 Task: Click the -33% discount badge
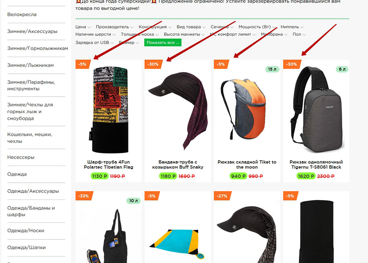click(x=84, y=196)
